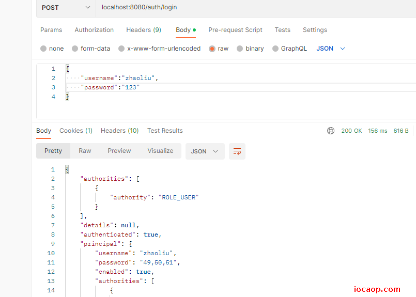Click the 156 ms response time
416x297 pixels.
pyautogui.click(x=378, y=131)
